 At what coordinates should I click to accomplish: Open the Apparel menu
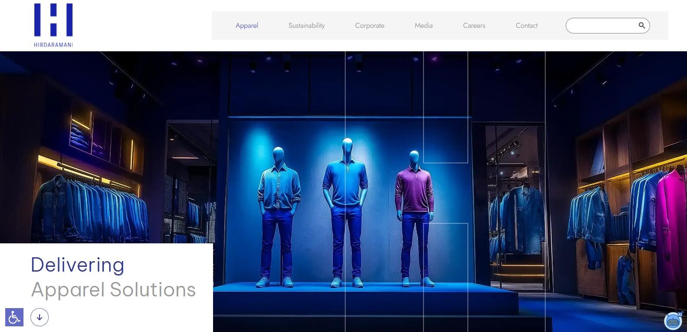pos(247,26)
